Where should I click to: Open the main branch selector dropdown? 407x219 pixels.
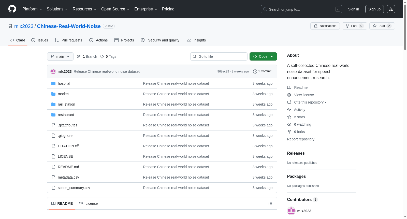coord(60,56)
